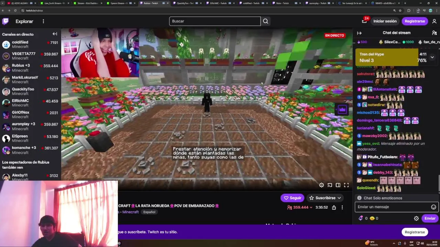Open a new browser tab
Screen dimensions: 440x247
405,3
